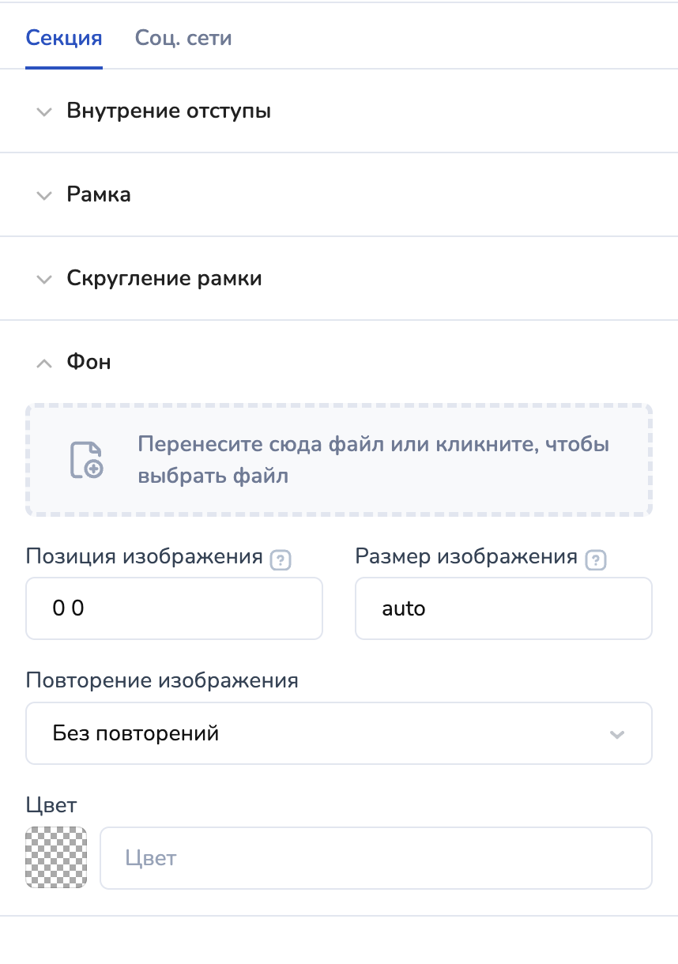Click the Рамка section heading
The image size is (678, 964).
pos(99,194)
